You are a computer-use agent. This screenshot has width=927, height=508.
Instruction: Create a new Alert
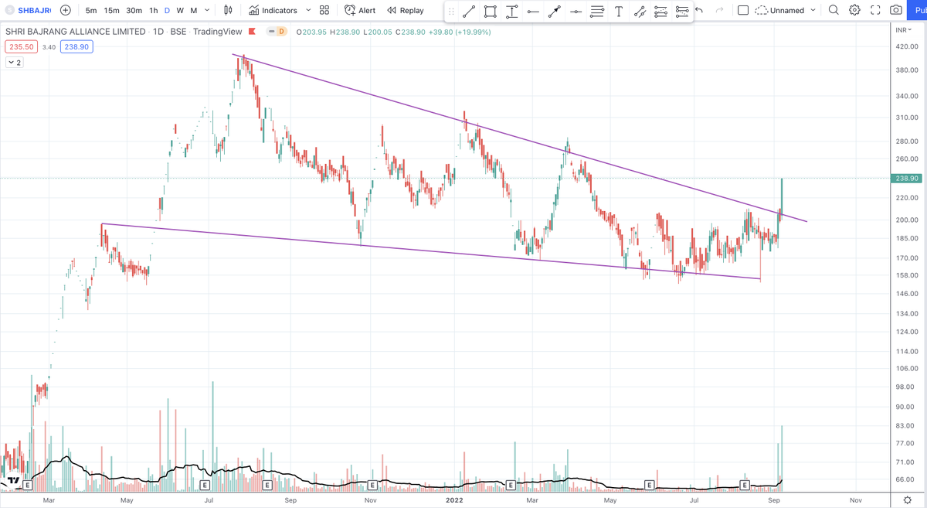click(360, 10)
